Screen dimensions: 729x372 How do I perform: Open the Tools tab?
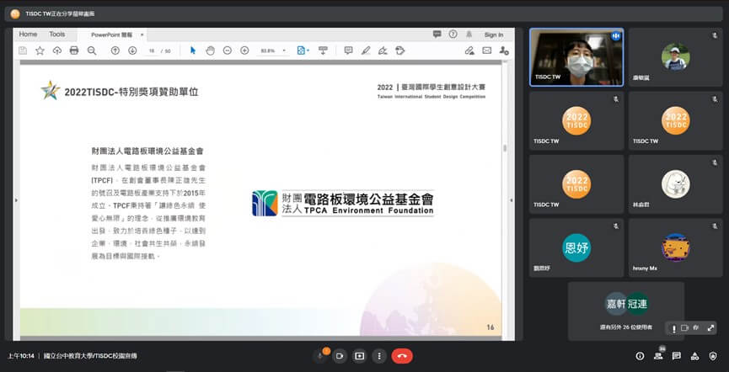click(56, 35)
